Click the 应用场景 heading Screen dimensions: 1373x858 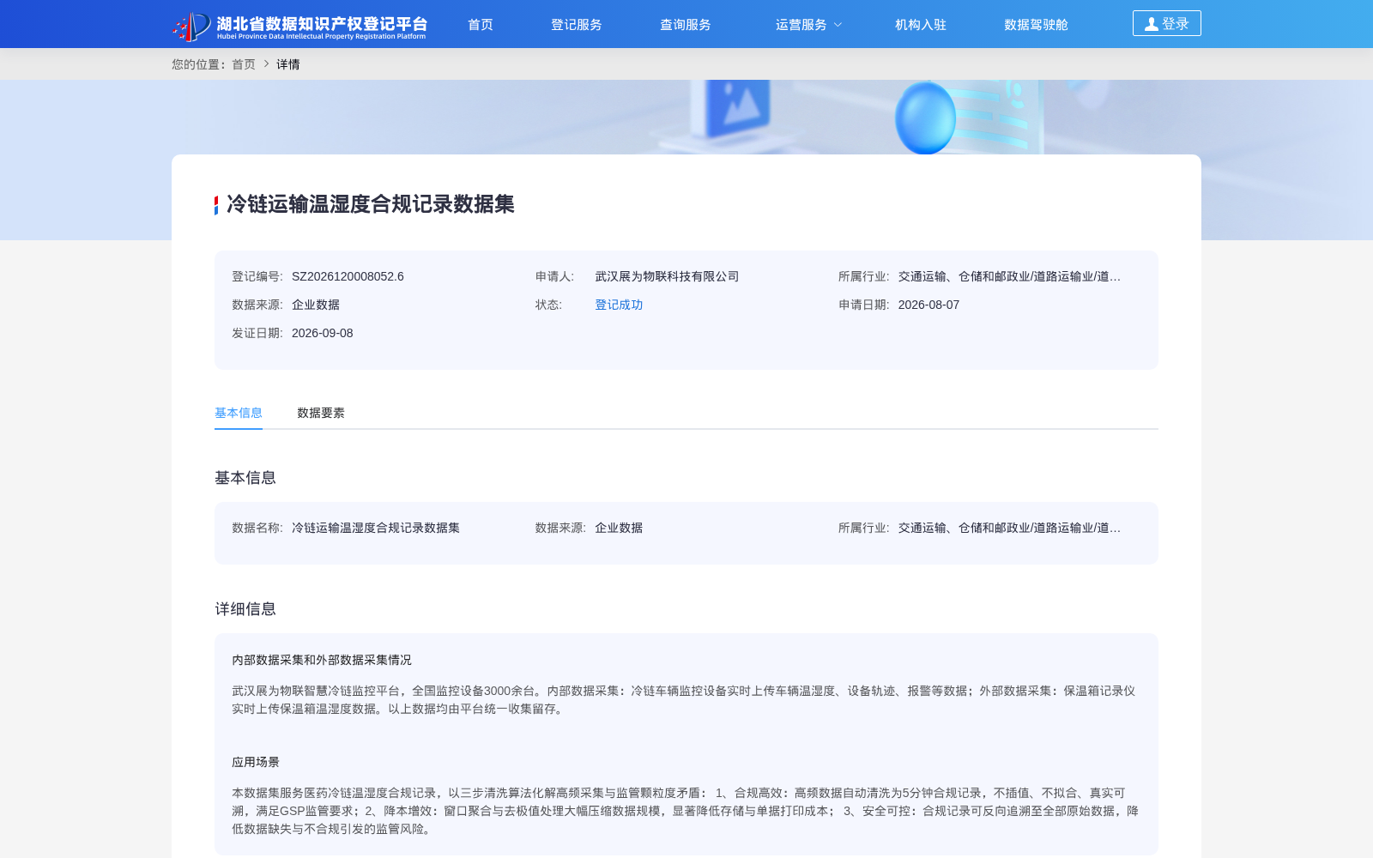coord(256,762)
